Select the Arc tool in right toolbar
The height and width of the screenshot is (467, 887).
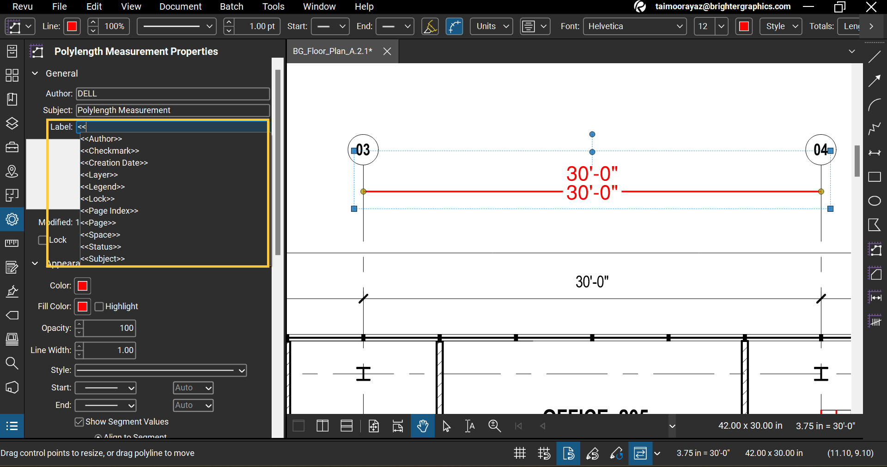[x=875, y=105]
